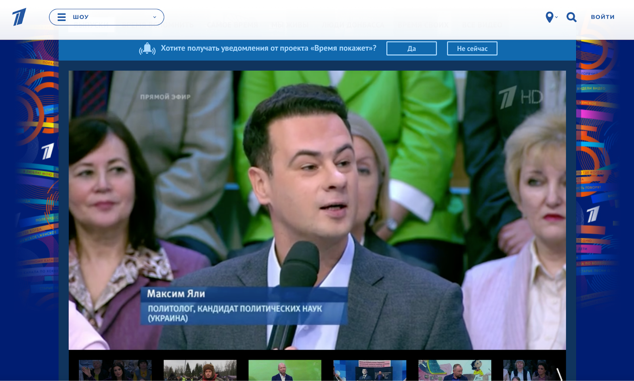Open the Channel One logo home link
634x381 pixels.
pos(19,17)
